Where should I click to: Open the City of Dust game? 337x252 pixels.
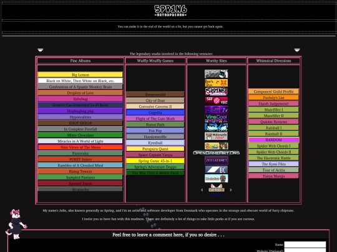tap(155, 100)
